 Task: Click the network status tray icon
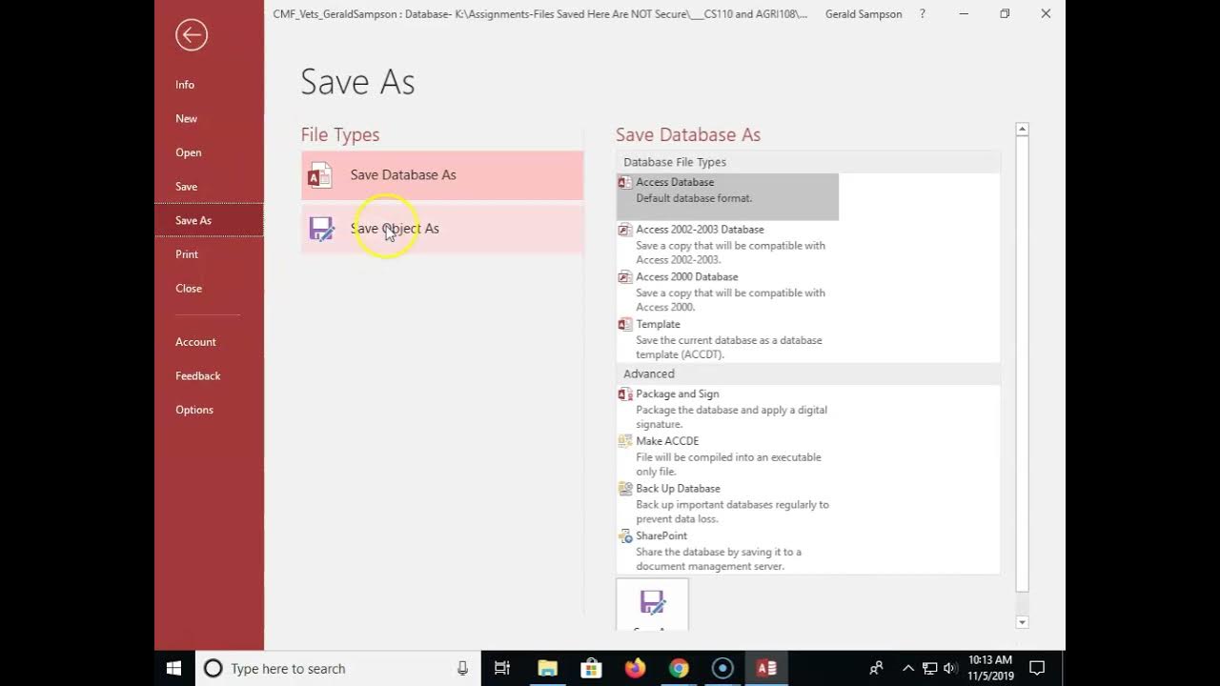tap(929, 669)
